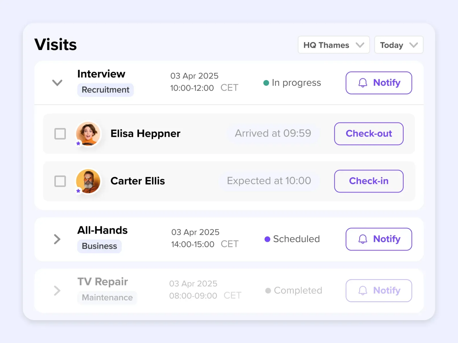458x343 pixels.
Task: Collapse the Interview visit row
Action: (57, 83)
